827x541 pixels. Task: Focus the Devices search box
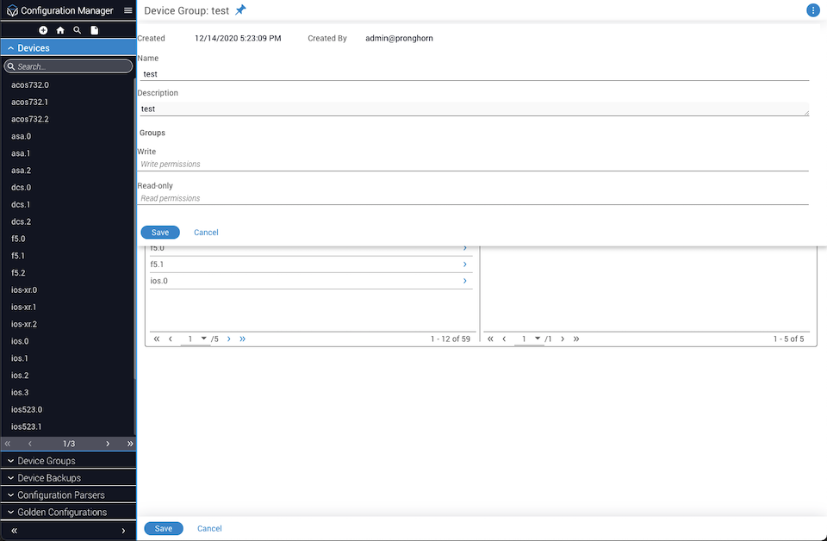pyautogui.click(x=72, y=66)
